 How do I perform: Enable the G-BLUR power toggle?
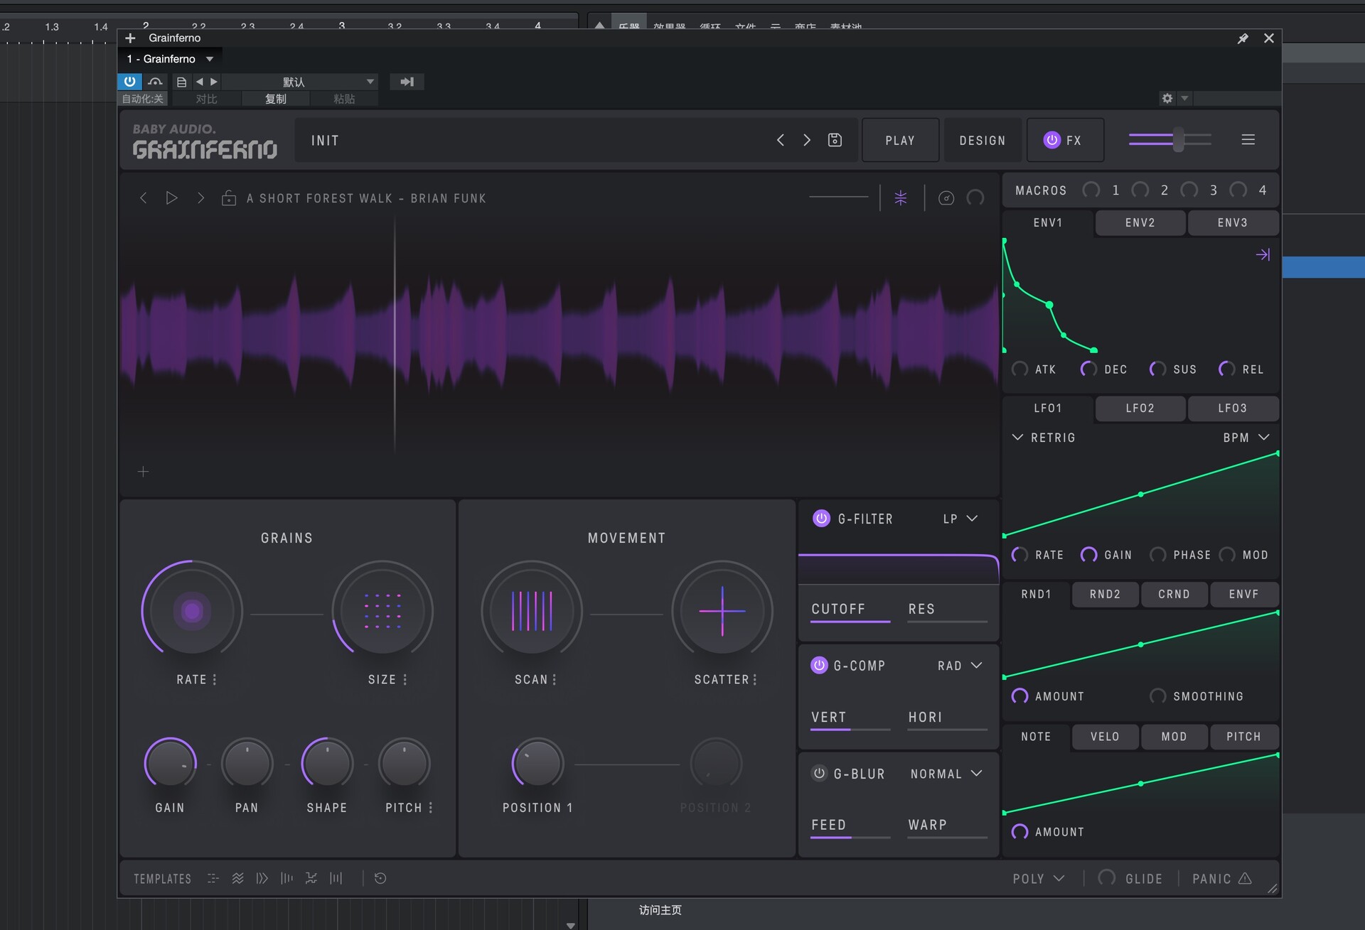(x=819, y=774)
